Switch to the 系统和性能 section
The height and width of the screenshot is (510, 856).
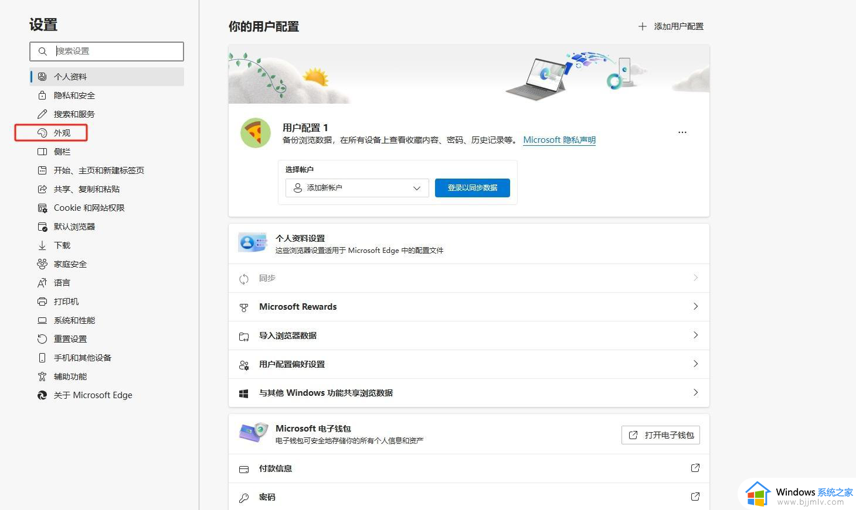pos(107,320)
